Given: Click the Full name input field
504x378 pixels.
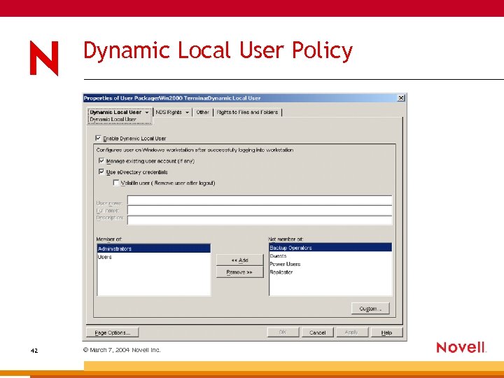Looking at the screenshot, I should pyautogui.click(x=260, y=210).
